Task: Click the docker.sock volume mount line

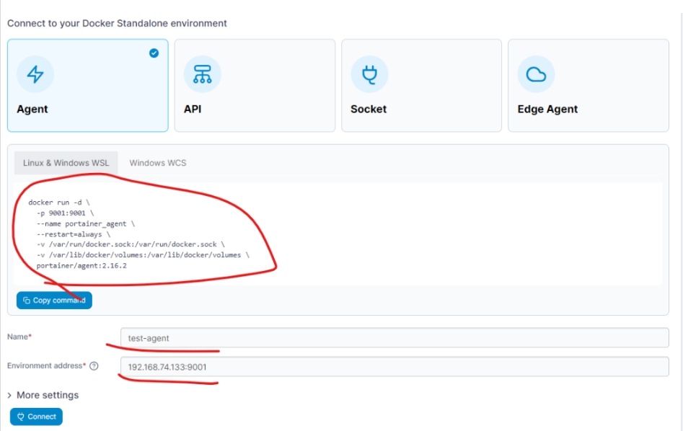Action: click(131, 244)
